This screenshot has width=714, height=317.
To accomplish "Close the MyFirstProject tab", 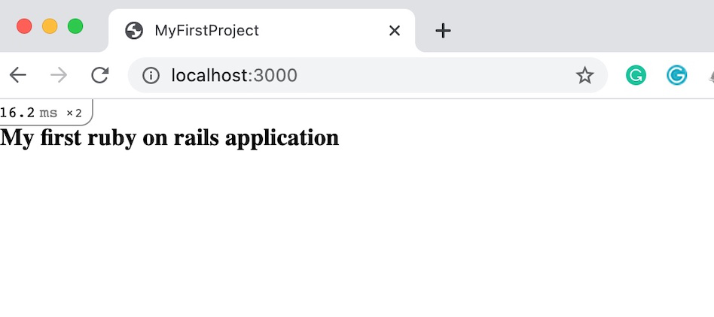I will click(394, 31).
